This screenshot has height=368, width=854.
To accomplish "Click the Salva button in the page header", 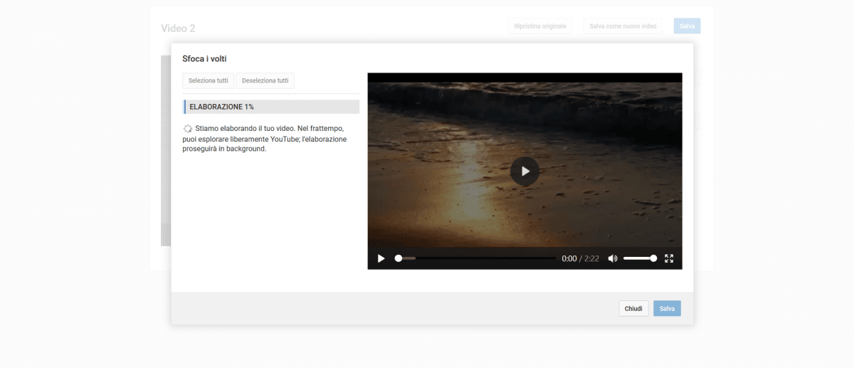I will (687, 26).
